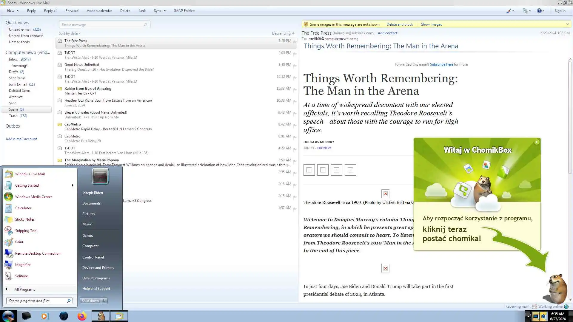The width and height of the screenshot is (573, 322).
Task: Click Snipping Tool in Start menu
Action: click(26, 231)
